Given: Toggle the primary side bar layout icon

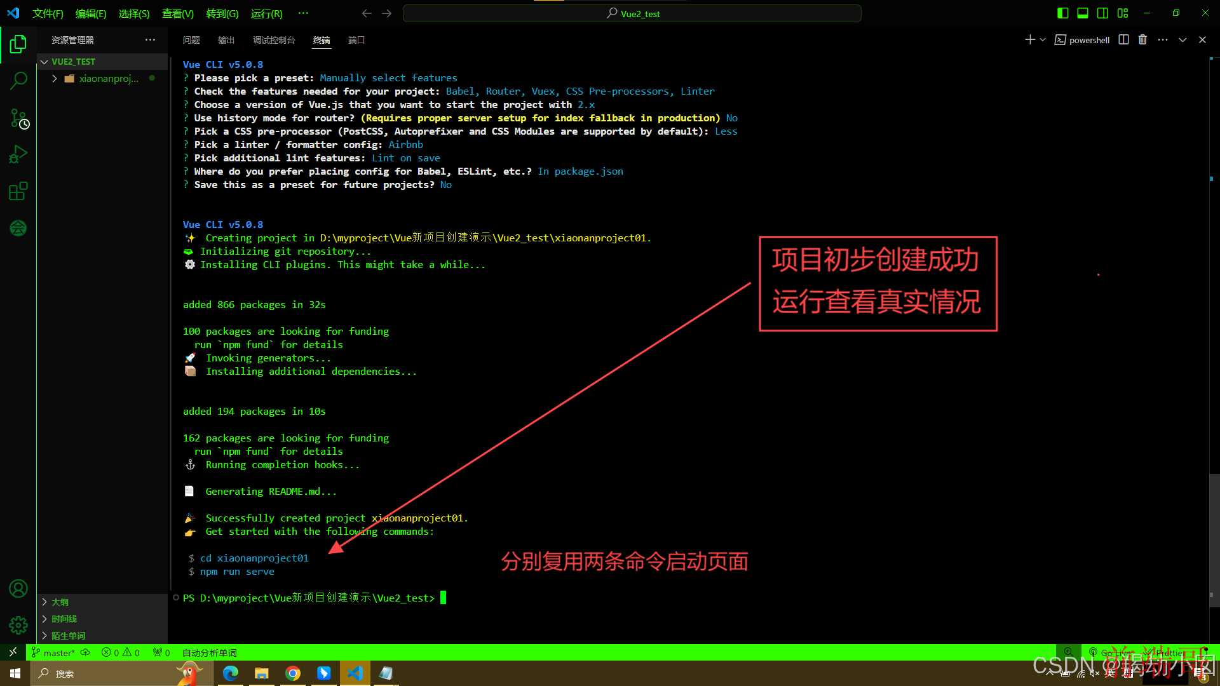Looking at the screenshot, I should 1062,13.
